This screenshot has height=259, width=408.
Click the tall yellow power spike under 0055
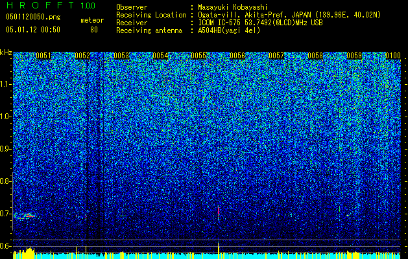click(x=219, y=250)
